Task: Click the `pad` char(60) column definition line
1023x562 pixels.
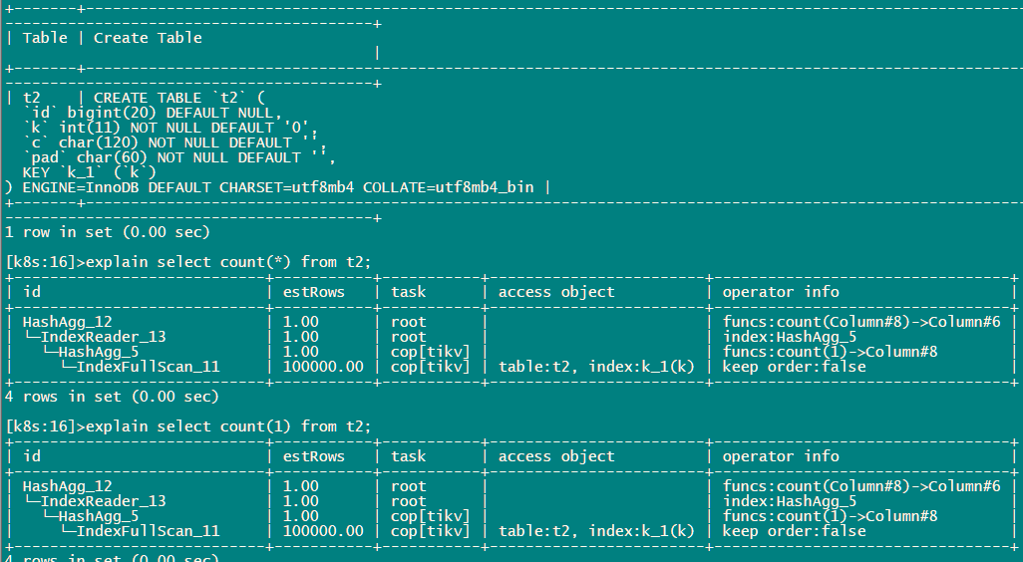Action: coord(178,157)
